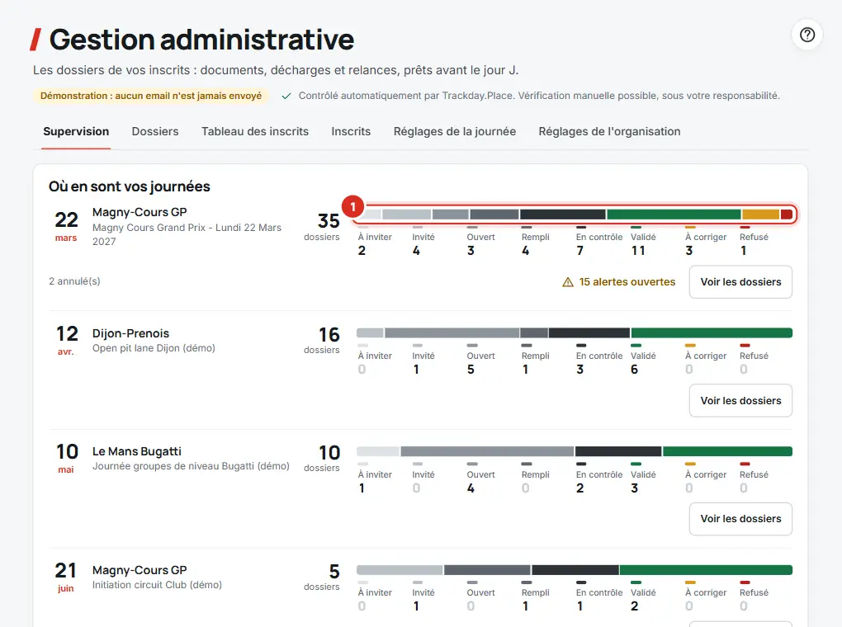Select Magny-Cours GP title dated 21 juin
The height and width of the screenshot is (627, 842).
140,570
